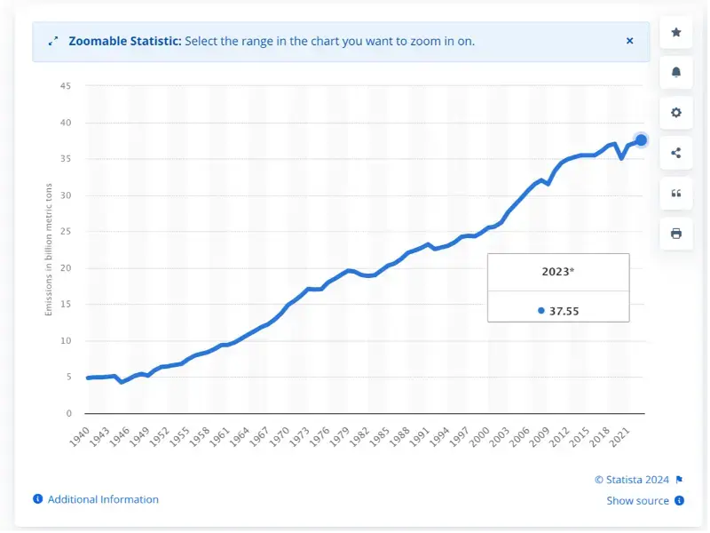Open the bell notification alert icon
The width and height of the screenshot is (710, 533).
678,73
